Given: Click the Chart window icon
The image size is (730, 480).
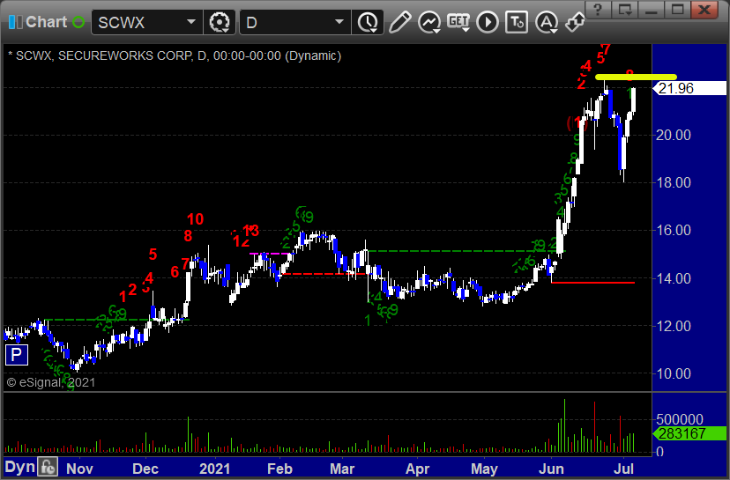Looking at the screenshot, I should 15,22.
